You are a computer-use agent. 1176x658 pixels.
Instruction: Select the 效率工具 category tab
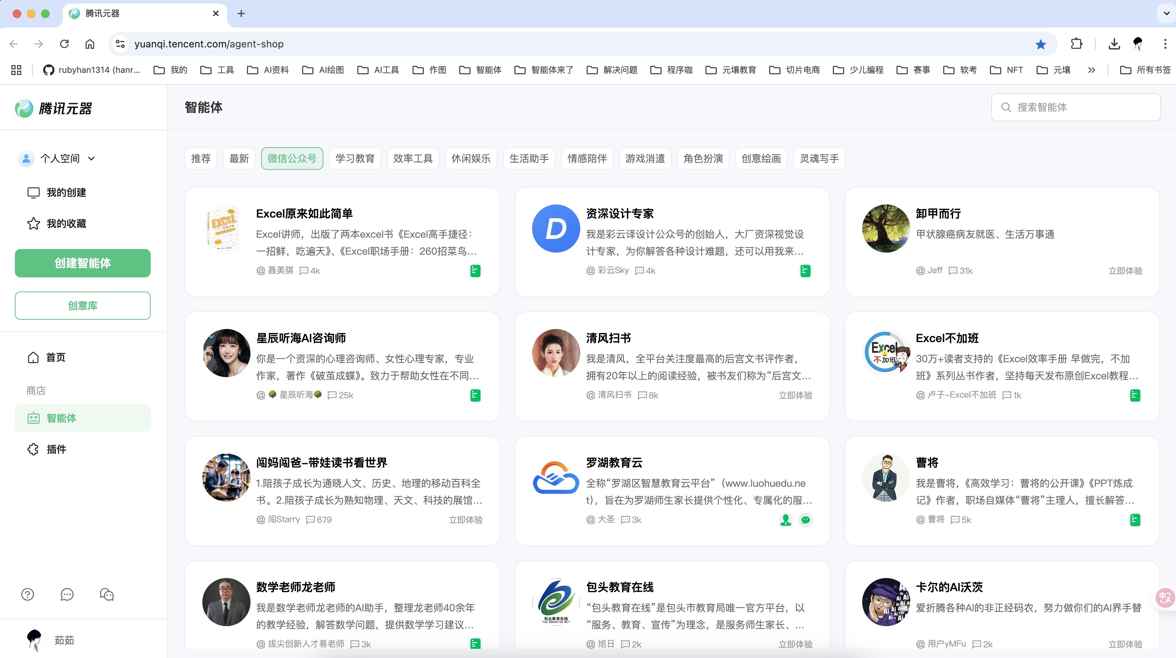(413, 158)
